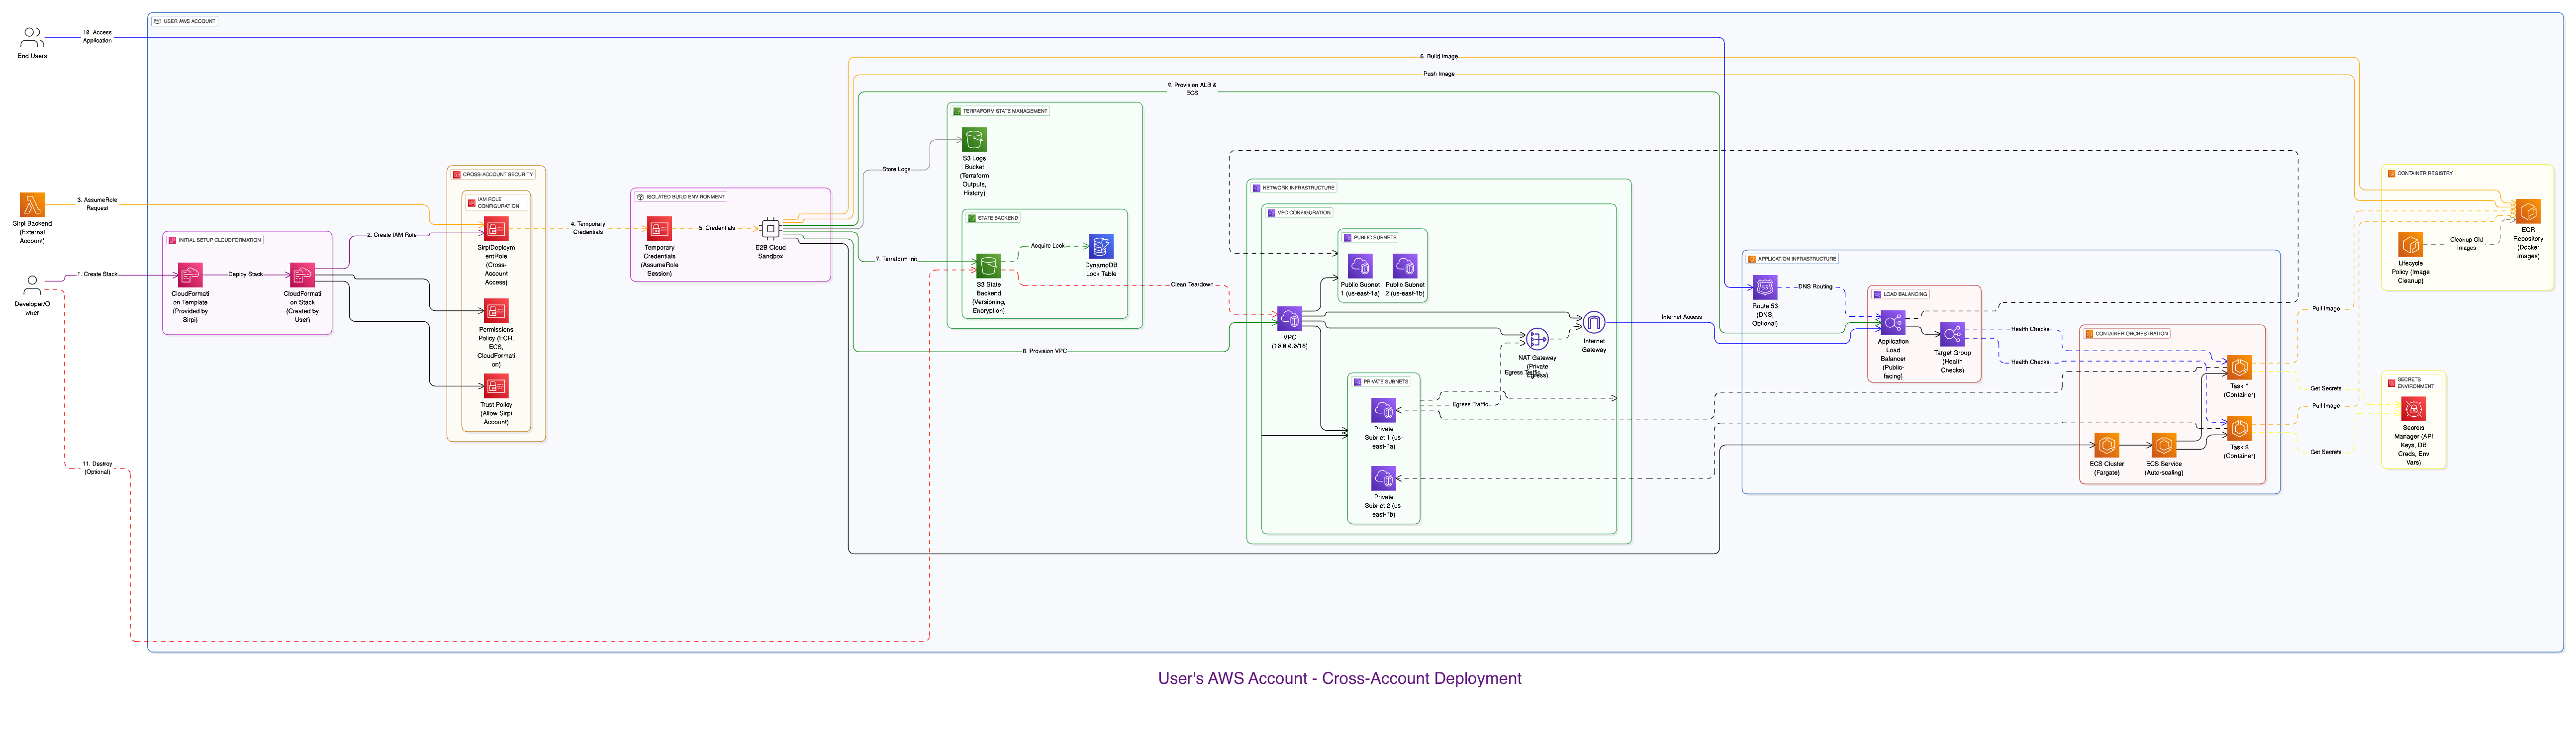The width and height of the screenshot is (2576, 745).
Task: Click the Internet Gateway icon
Action: pyautogui.click(x=1594, y=322)
